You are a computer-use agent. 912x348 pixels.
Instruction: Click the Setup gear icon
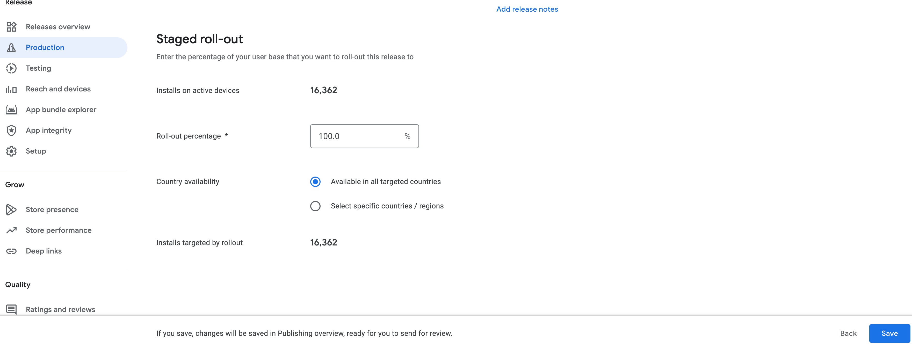(x=11, y=151)
